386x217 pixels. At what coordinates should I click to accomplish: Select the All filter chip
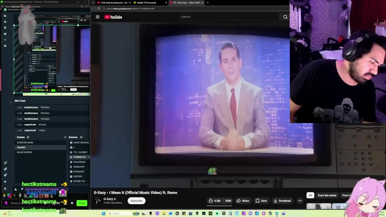click(x=310, y=195)
